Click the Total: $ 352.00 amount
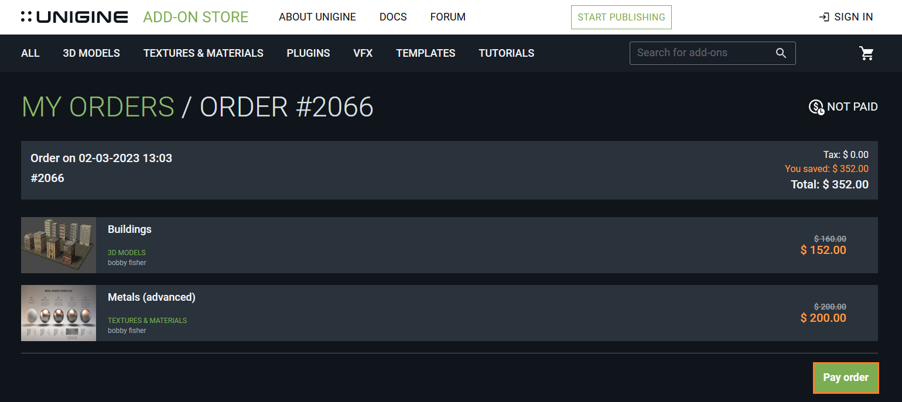 click(x=830, y=185)
